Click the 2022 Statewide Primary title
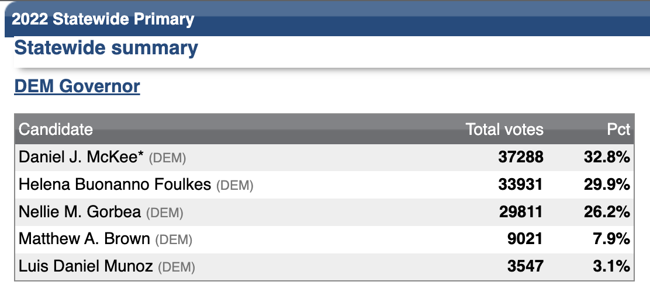Screen dimensions: 650x306 [103, 19]
